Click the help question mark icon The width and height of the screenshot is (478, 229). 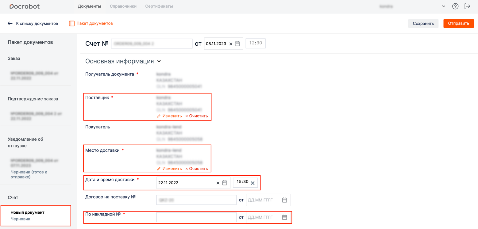click(455, 6)
